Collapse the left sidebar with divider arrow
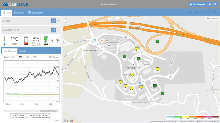 click(62, 70)
